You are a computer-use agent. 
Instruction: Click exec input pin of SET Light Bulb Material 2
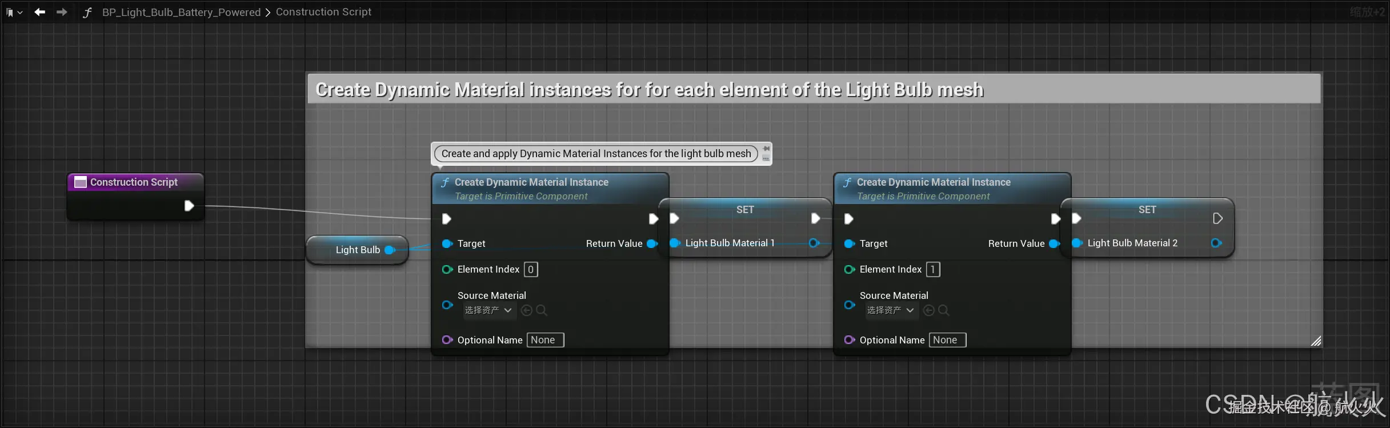coord(1076,218)
